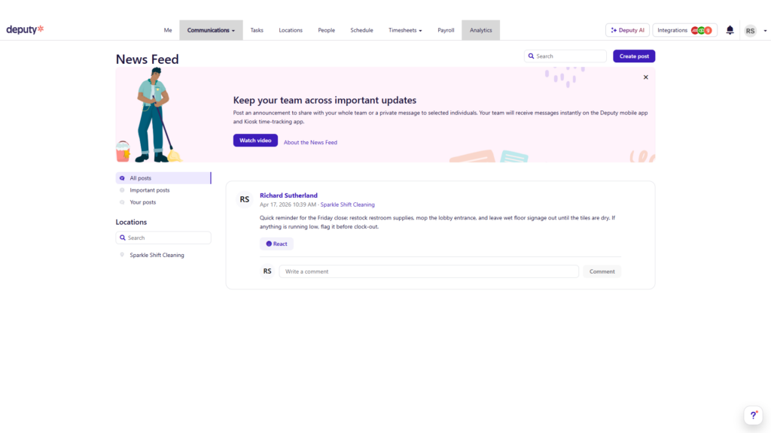Select the All posts filter
The height and width of the screenshot is (433, 771).
pyautogui.click(x=163, y=177)
